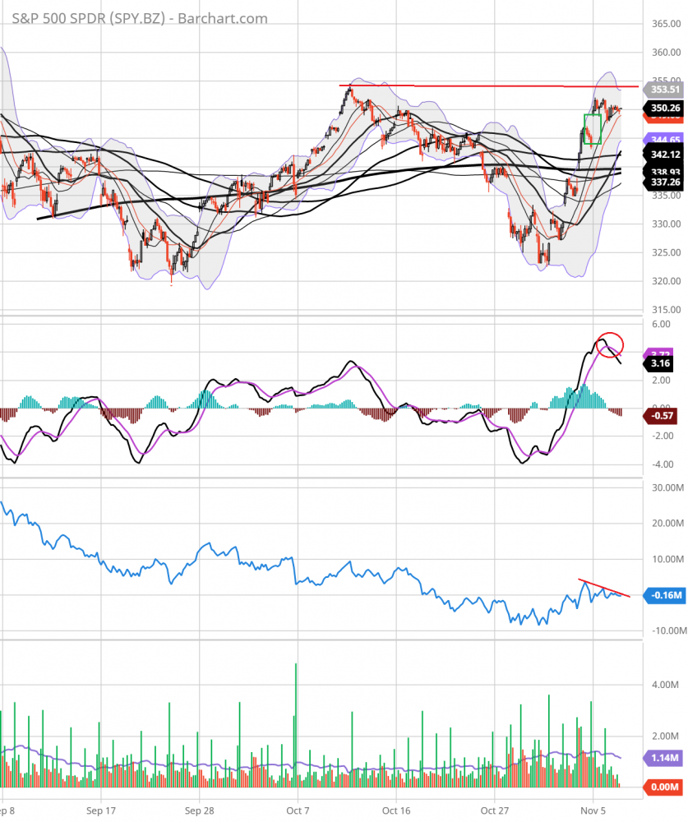The height and width of the screenshot is (822, 688).
Task: Click the red circle on MACD crossover
Action: click(611, 345)
